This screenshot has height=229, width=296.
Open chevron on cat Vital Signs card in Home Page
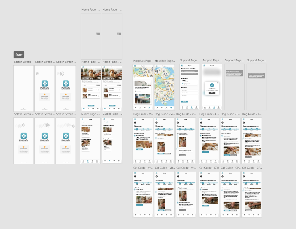pos(120,90)
